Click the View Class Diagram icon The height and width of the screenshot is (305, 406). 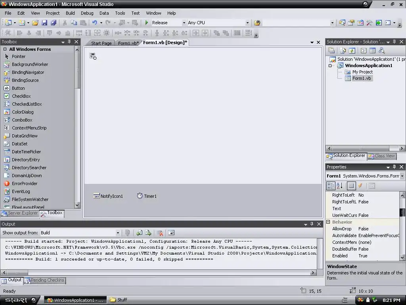point(382,50)
